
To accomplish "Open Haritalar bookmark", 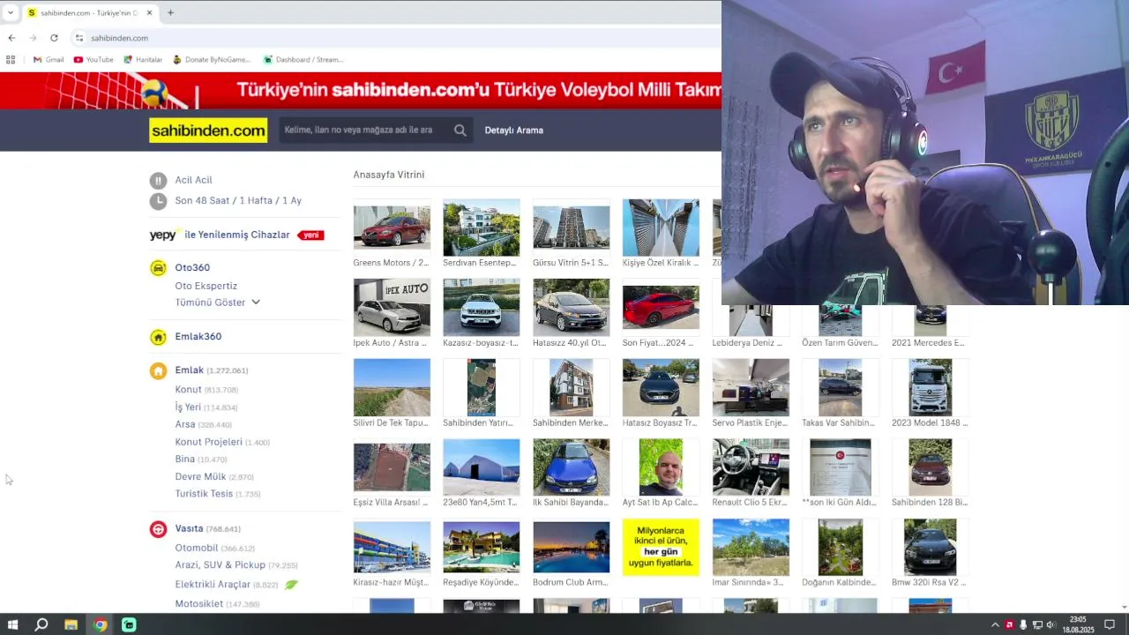I will point(143,60).
